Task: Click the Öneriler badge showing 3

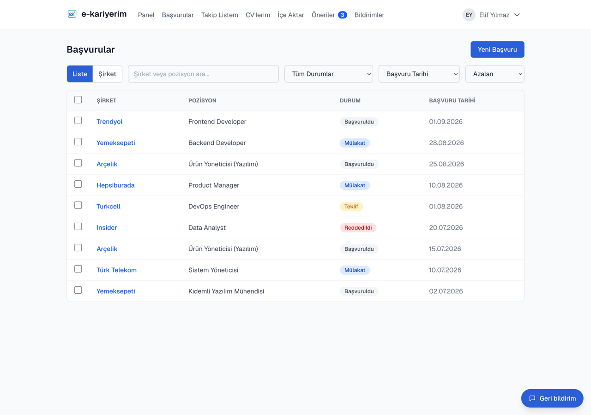Action: coord(342,15)
